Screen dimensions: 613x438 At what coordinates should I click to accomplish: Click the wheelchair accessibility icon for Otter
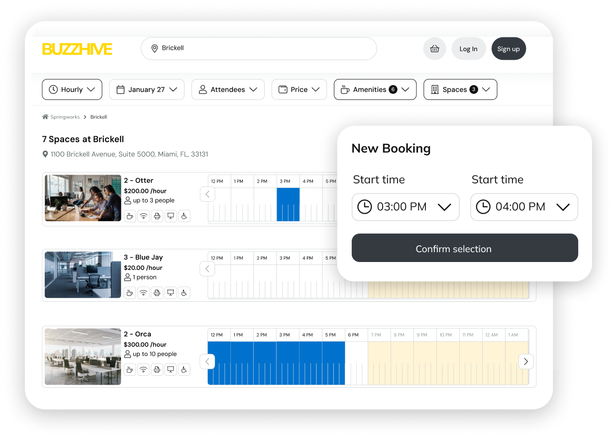point(184,216)
